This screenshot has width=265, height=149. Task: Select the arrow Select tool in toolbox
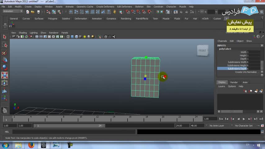[x=5, y=37]
